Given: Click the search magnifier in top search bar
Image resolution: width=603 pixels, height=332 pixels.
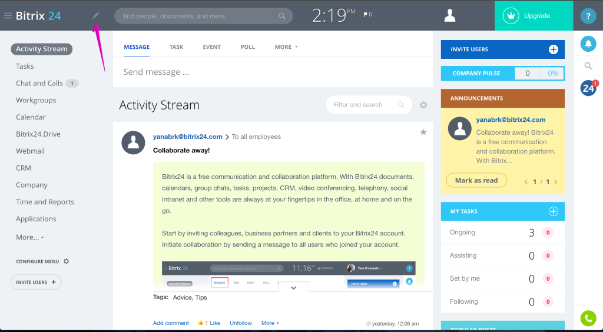Looking at the screenshot, I should coord(282,16).
